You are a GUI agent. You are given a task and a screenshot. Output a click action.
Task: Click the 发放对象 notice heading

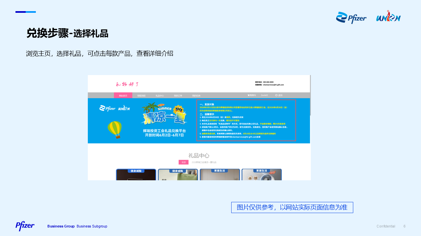(207, 104)
